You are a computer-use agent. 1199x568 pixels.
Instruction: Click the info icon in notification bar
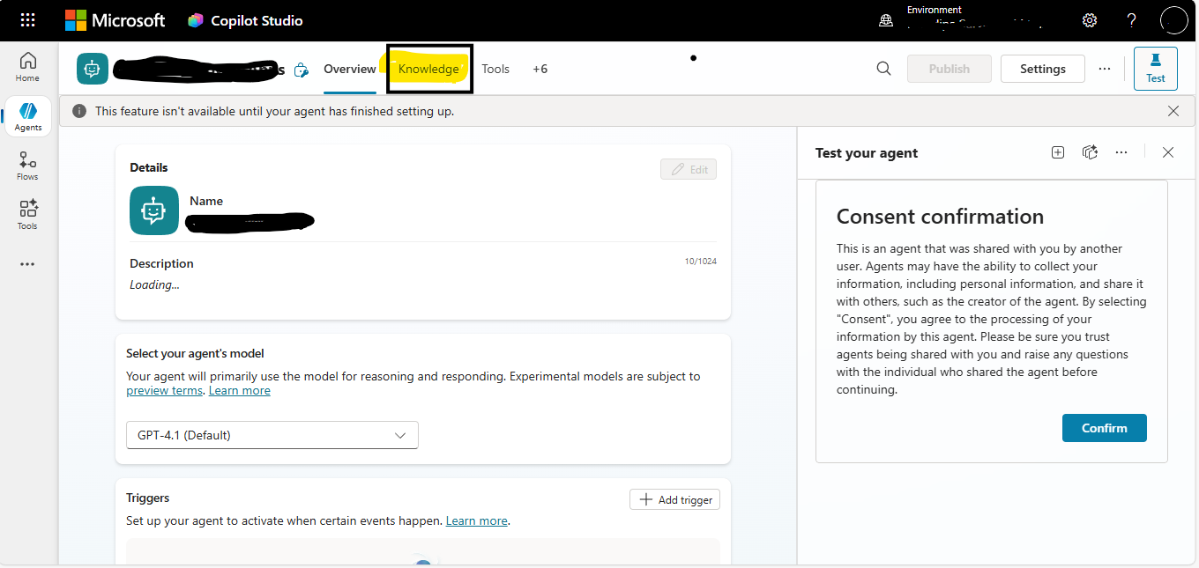pos(79,111)
